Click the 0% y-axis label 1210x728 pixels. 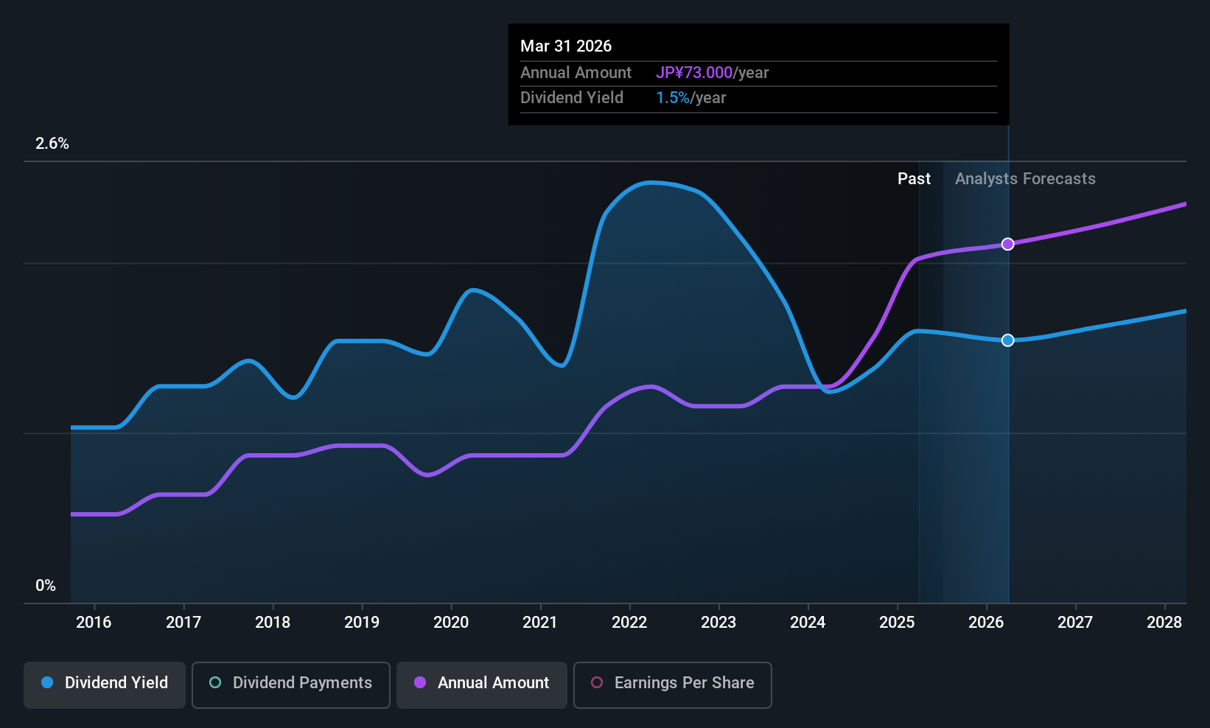point(46,586)
